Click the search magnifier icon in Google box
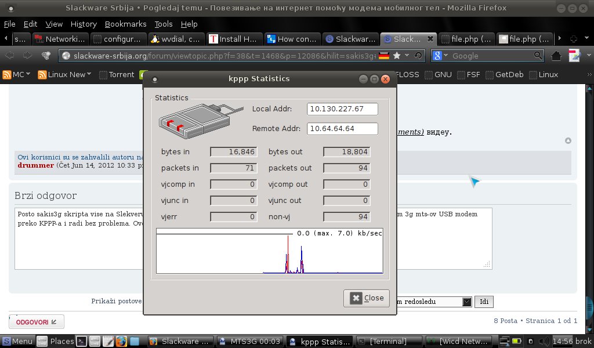This screenshot has height=348, width=594. 538,56
